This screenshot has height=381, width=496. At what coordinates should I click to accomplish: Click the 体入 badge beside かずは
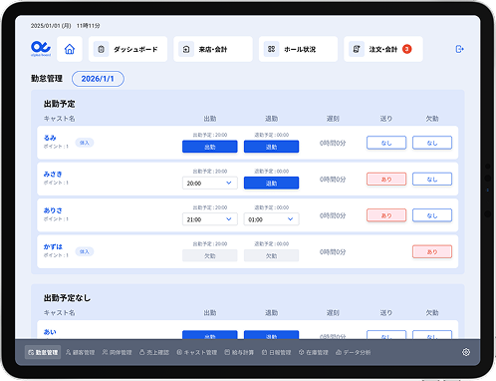(x=85, y=251)
